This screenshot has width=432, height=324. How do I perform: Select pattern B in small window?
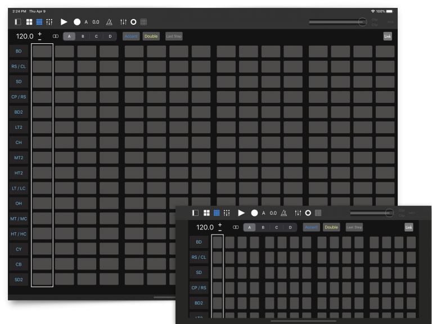263,227
